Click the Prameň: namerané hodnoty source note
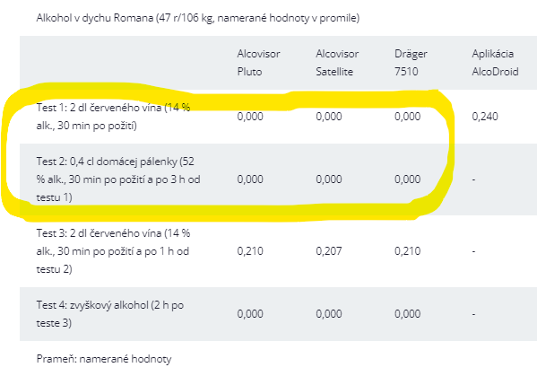This screenshot has width=537, height=376. (104, 359)
